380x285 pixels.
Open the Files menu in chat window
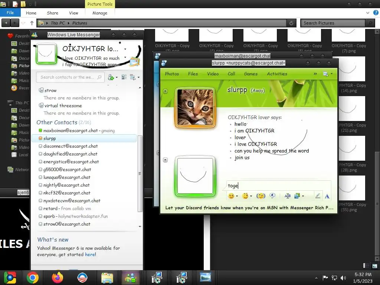pyautogui.click(x=193, y=74)
